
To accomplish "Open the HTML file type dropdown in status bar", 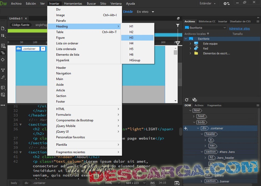I will pos(113,183).
